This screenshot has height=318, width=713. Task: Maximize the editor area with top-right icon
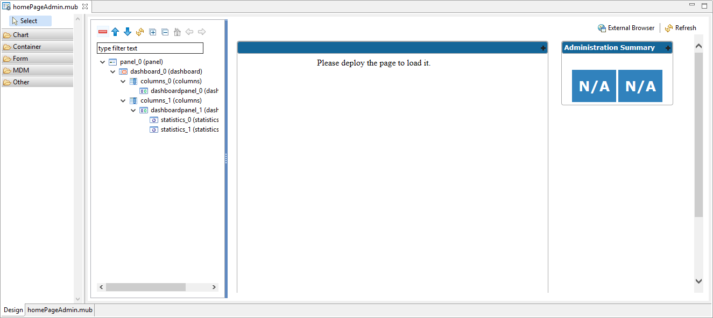click(704, 5)
